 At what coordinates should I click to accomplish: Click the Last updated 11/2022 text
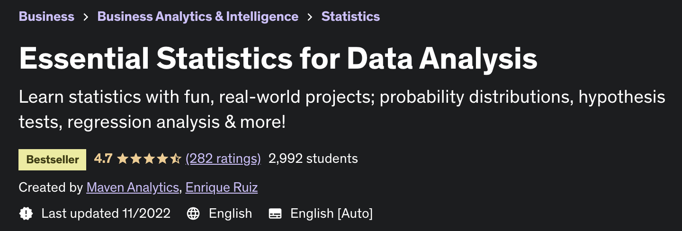click(106, 213)
